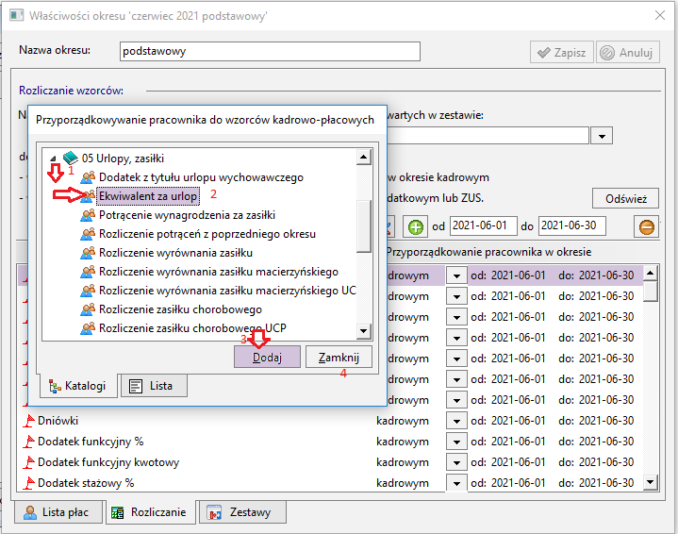Switch to the Katalogi tab
Screen dimensions: 678x534
(78, 386)
